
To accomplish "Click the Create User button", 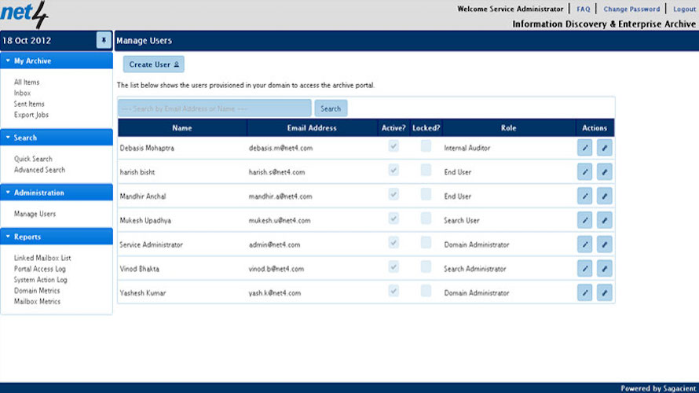I will click(x=154, y=64).
